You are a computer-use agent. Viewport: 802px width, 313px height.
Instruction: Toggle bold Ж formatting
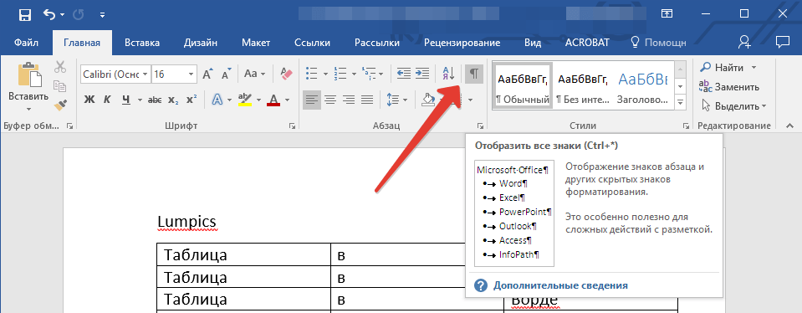pos(89,100)
